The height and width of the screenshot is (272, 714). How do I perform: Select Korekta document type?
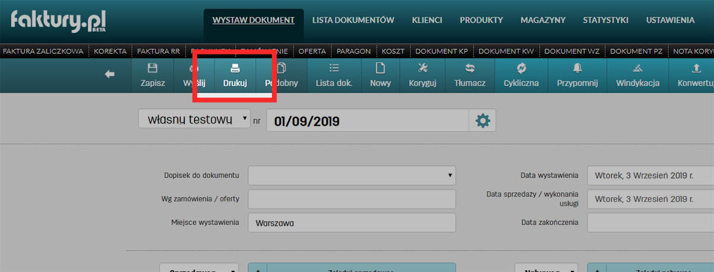click(110, 51)
